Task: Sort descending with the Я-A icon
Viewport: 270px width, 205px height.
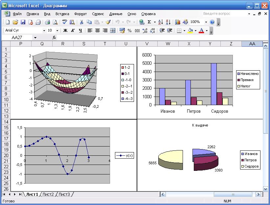Action: coord(168,22)
